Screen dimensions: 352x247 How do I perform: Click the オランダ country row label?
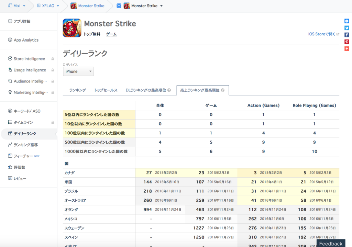click(x=71, y=210)
